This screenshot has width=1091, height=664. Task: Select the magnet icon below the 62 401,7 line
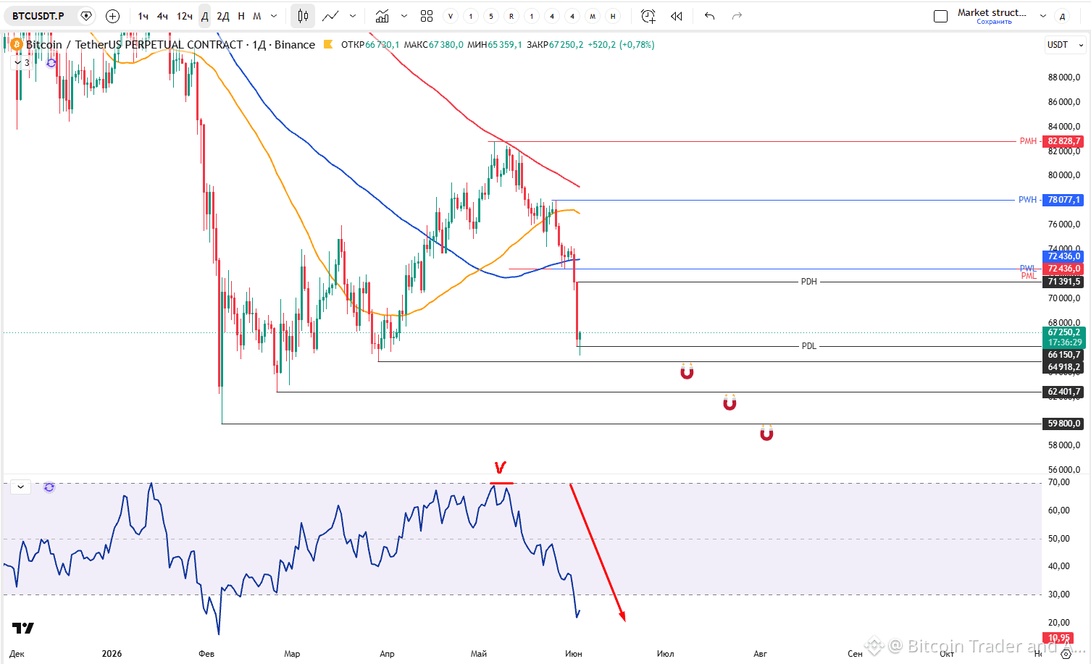pyautogui.click(x=730, y=402)
